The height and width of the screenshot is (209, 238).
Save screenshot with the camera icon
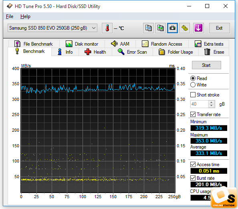(172, 28)
